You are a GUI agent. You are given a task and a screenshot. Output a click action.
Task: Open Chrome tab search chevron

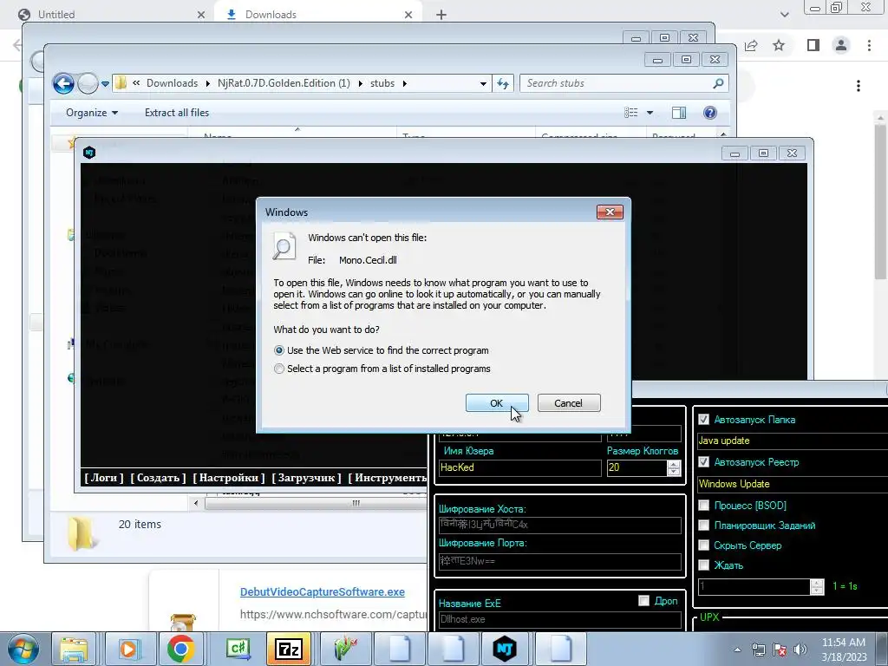point(784,15)
